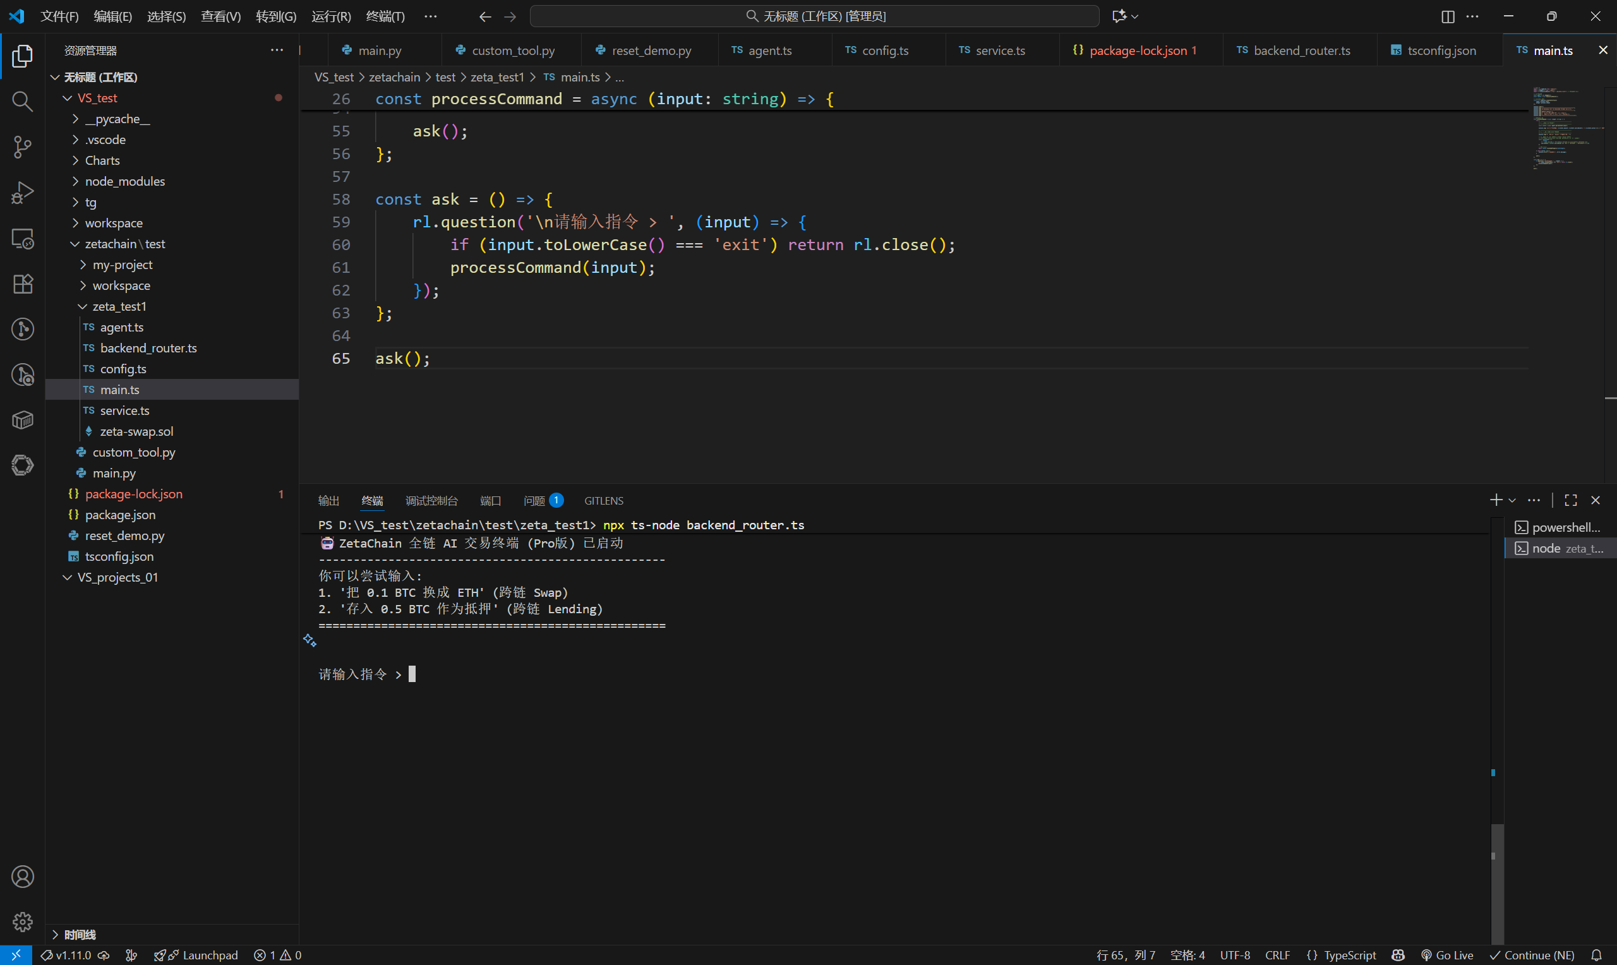
Task: Switch to the package-lock.json editor tab
Action: (1141, 50)
